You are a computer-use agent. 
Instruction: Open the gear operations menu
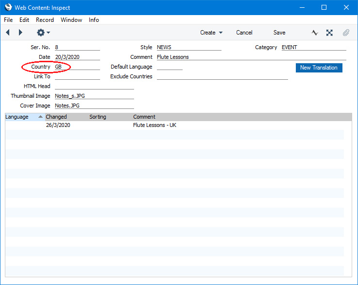coord(43,33)
